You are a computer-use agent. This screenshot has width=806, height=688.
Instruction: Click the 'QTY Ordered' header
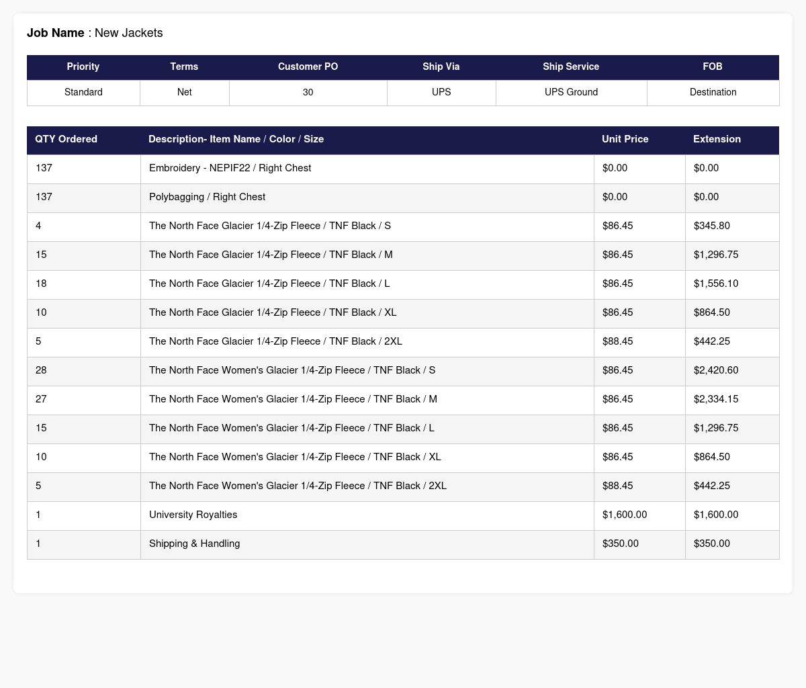pos(83,139)
